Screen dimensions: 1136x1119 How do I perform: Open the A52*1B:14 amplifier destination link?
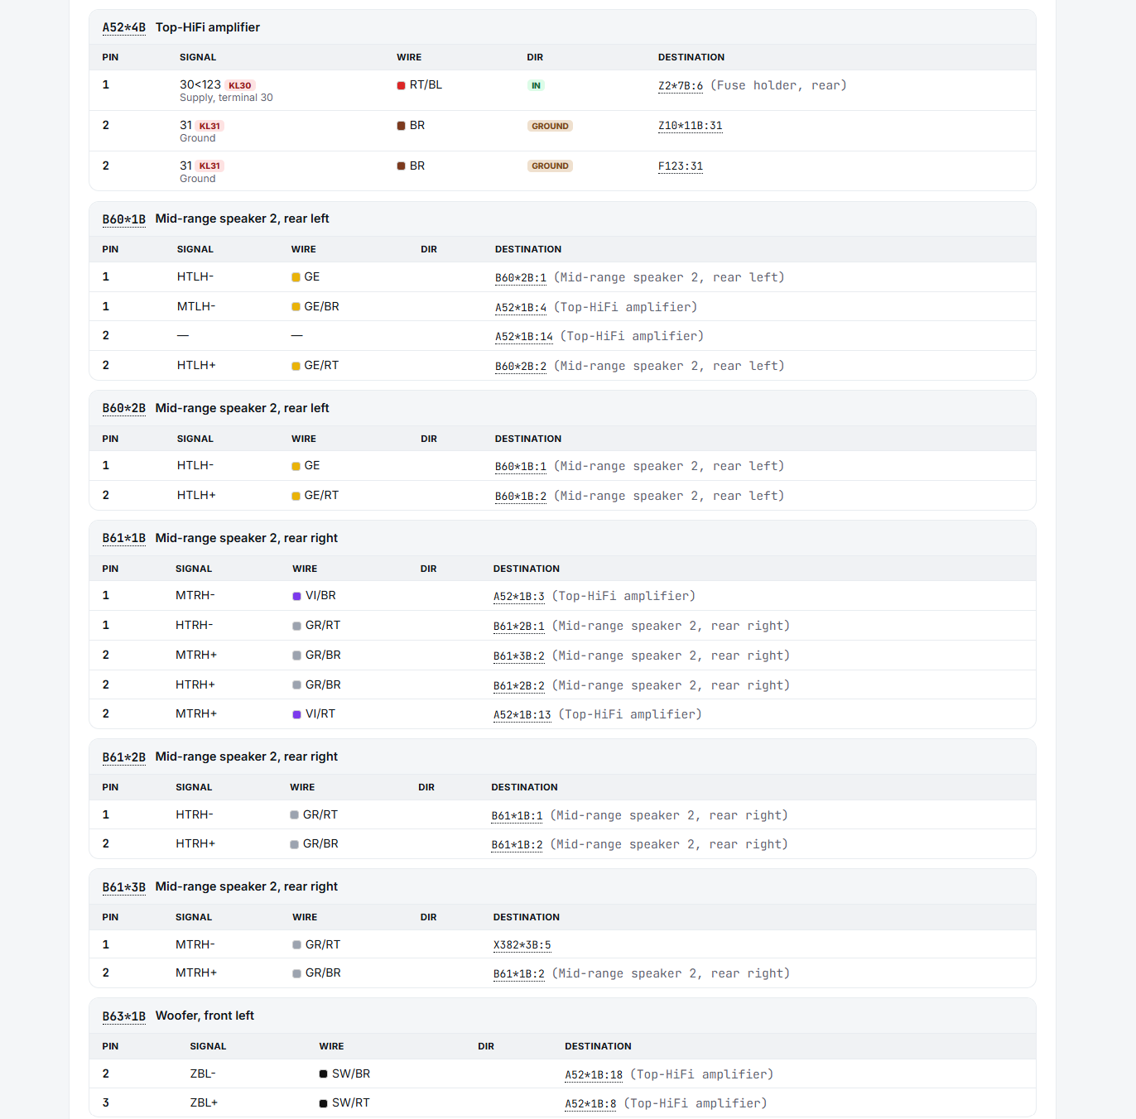523,337
